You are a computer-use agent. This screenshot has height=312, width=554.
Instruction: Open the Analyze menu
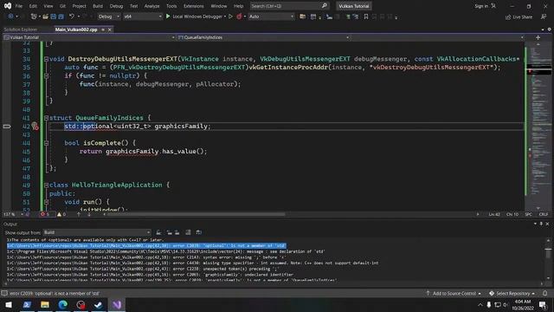click(152, 6)
